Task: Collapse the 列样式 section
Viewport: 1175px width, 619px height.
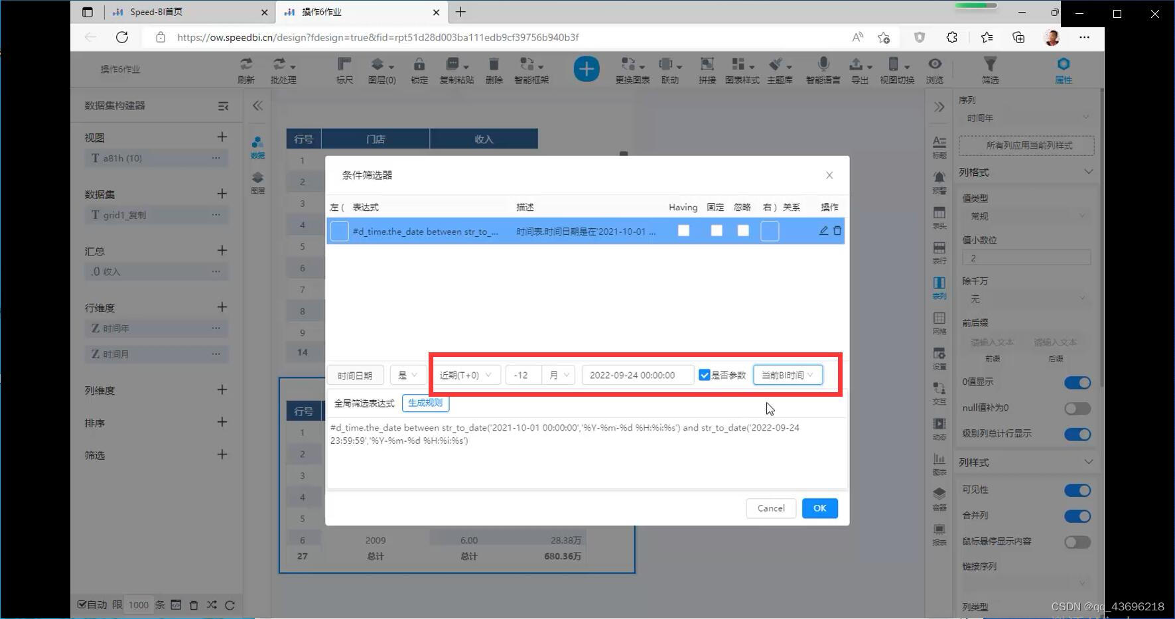Action: tap(1088, 462)
